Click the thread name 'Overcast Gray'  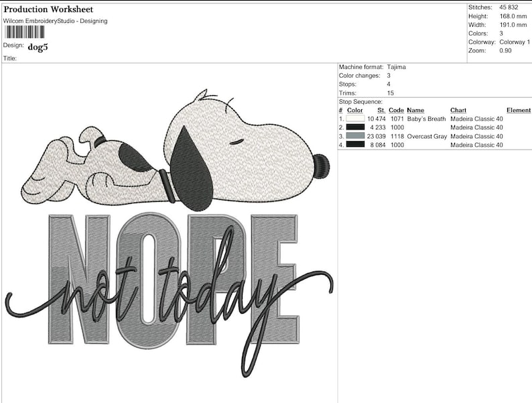coord(427,137)
